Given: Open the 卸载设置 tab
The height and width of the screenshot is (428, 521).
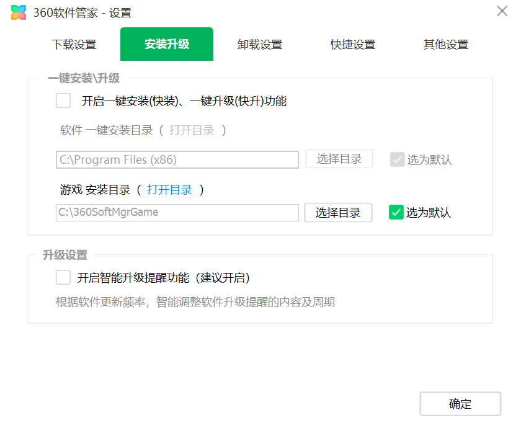Looking at the screenshot, I should (260, 44).
